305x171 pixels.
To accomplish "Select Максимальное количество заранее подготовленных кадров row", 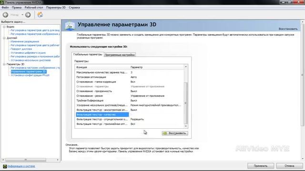I will click(129, 72).
